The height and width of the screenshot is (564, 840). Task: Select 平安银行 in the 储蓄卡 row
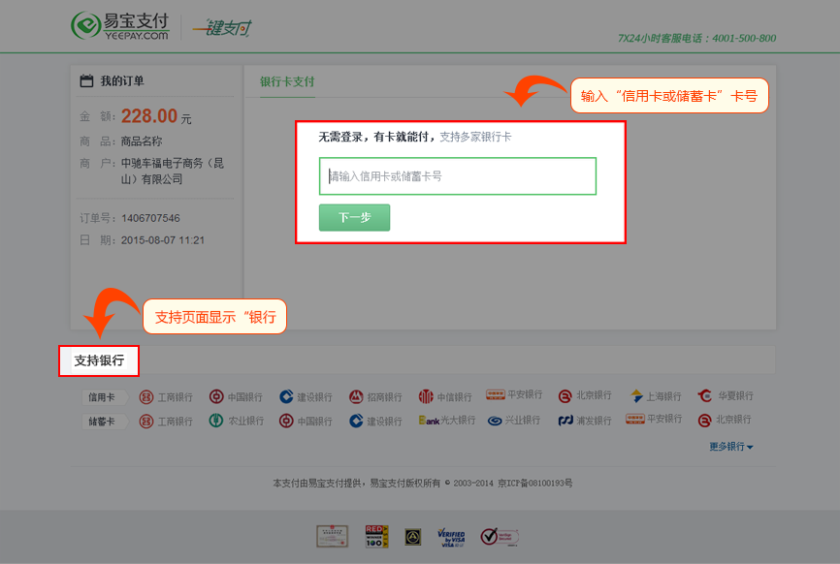point(654,419)
